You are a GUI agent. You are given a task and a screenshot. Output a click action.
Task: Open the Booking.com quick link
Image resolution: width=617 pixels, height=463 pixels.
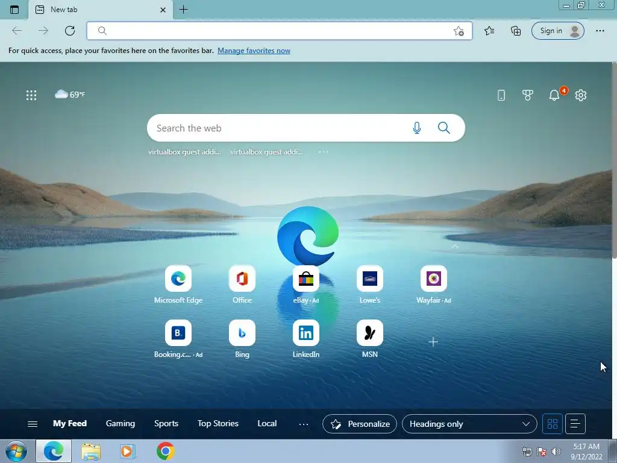click(x=178, y=339)
